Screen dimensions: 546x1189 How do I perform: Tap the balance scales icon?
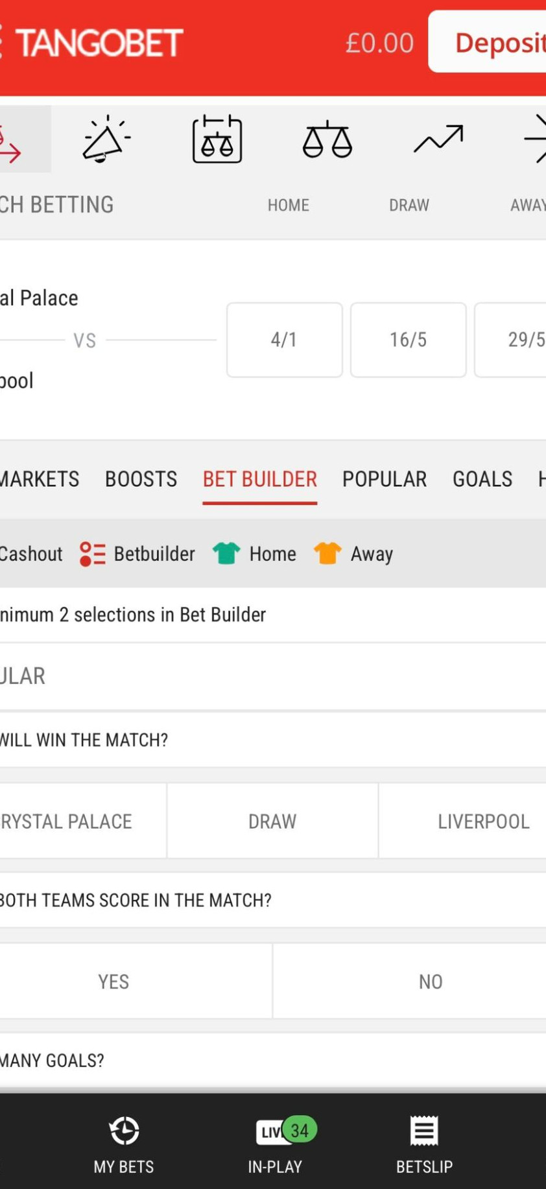(327, 139)
